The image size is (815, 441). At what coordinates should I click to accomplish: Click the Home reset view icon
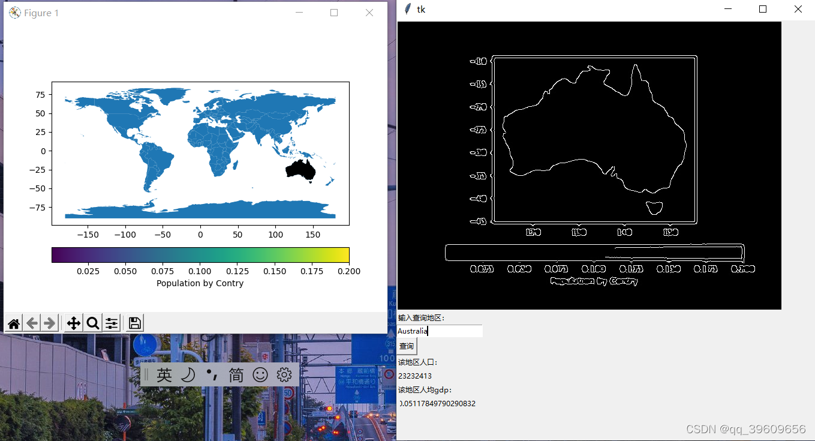(x=14, y=324)
